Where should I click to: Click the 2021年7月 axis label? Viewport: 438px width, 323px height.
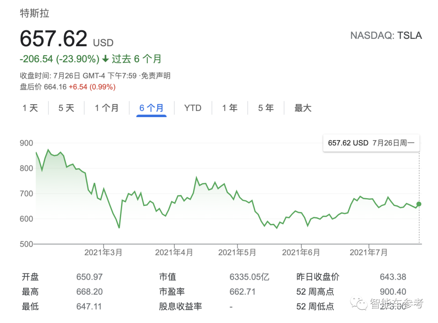tap(368, 252)
